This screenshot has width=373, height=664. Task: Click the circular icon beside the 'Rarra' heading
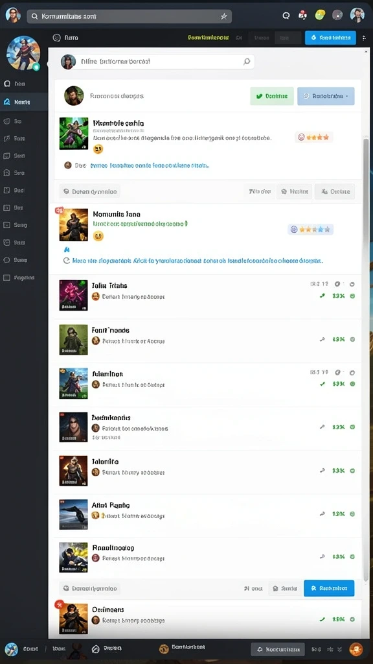point(56,38)
